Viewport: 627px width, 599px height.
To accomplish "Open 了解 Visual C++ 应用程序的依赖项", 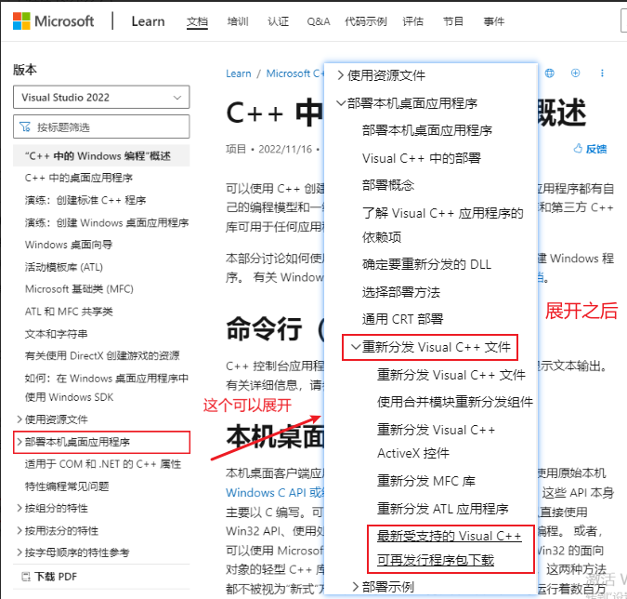I will (443, 225).
